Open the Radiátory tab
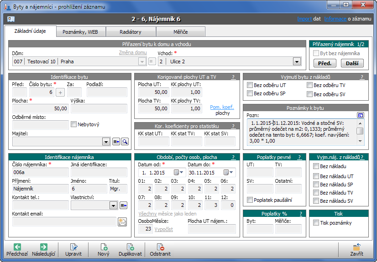The height and width of the screenshot is (262, 377). coord(131,32)
